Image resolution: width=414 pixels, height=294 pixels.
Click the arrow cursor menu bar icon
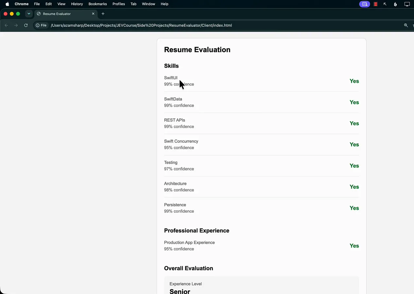click(x=385, y=4)
